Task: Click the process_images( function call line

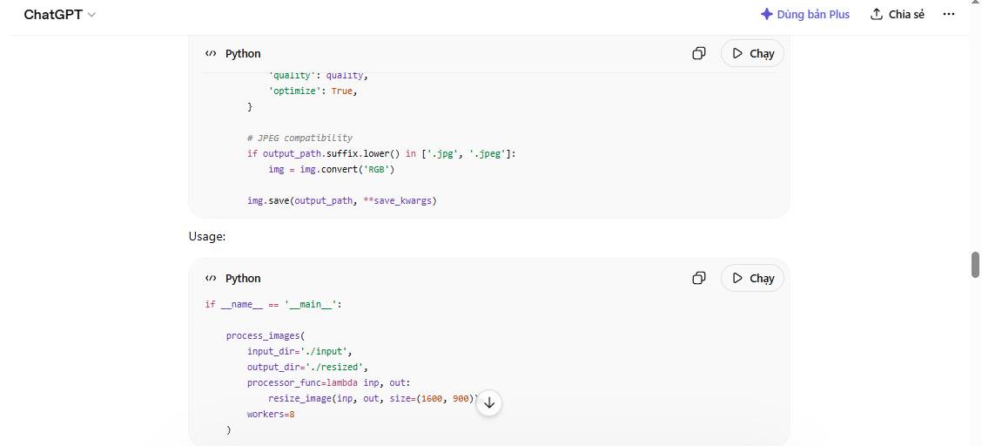Action: tap(265, 335)
